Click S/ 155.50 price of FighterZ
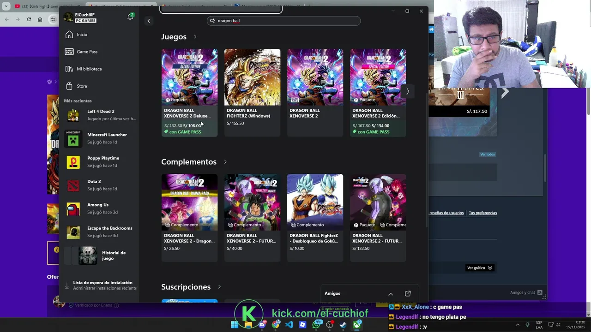This screenshot has width=591, height=332. (235, 124)
